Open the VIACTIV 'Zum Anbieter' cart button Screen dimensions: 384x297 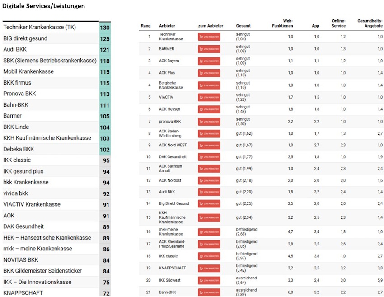[209, 97]
